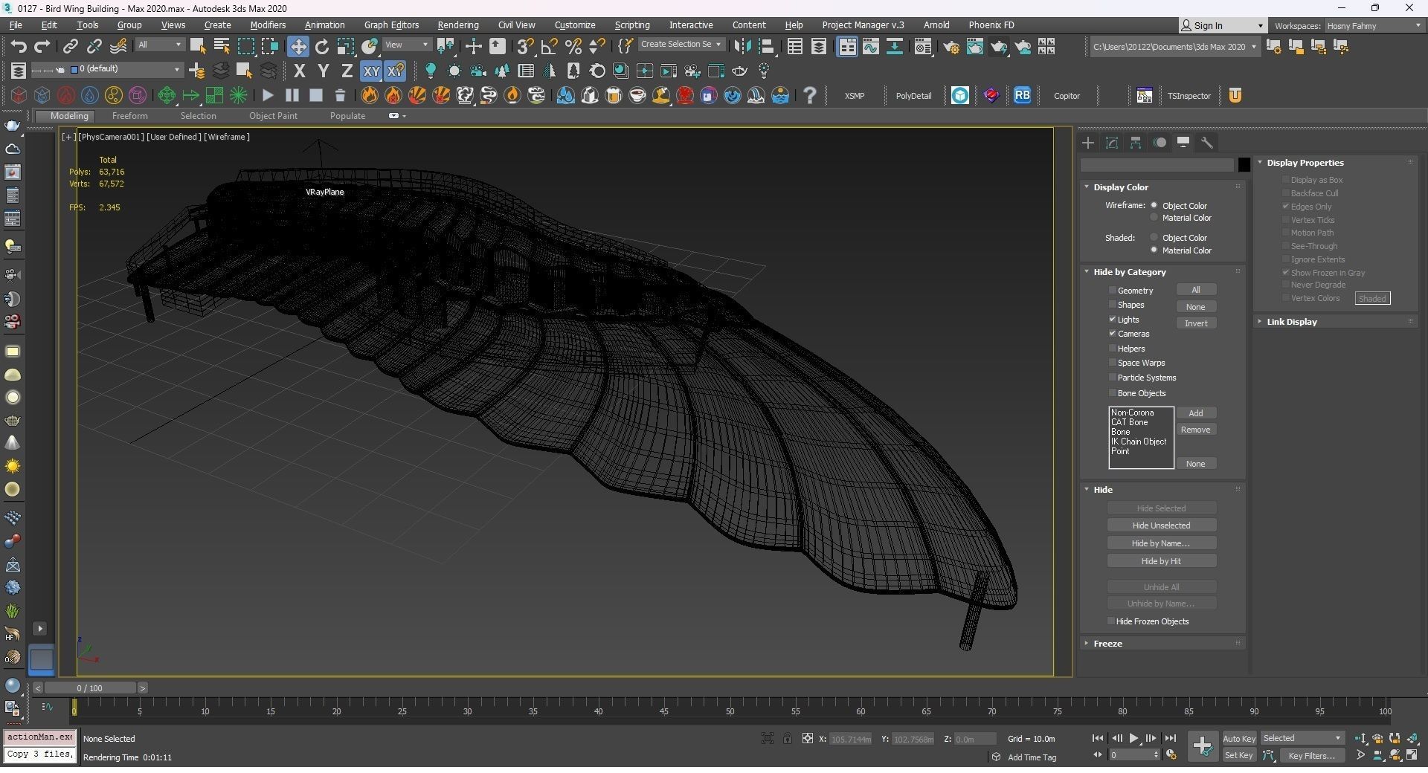
Task: Open the Rendering menu
Action: coord(458,25)
